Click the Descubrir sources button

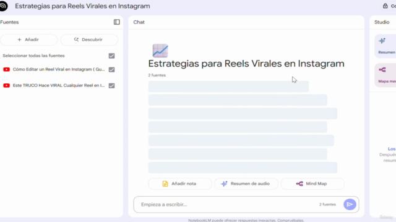click(89, 39)
